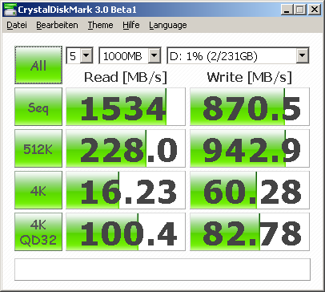Start the 512K benchmark test
The image size is (325, 292).
[x=38, y=148]
